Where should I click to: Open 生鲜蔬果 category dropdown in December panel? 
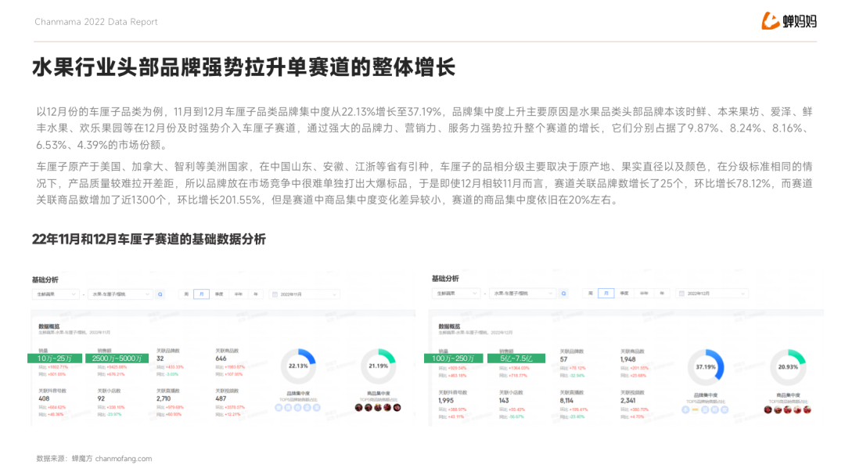click(456, 294)
